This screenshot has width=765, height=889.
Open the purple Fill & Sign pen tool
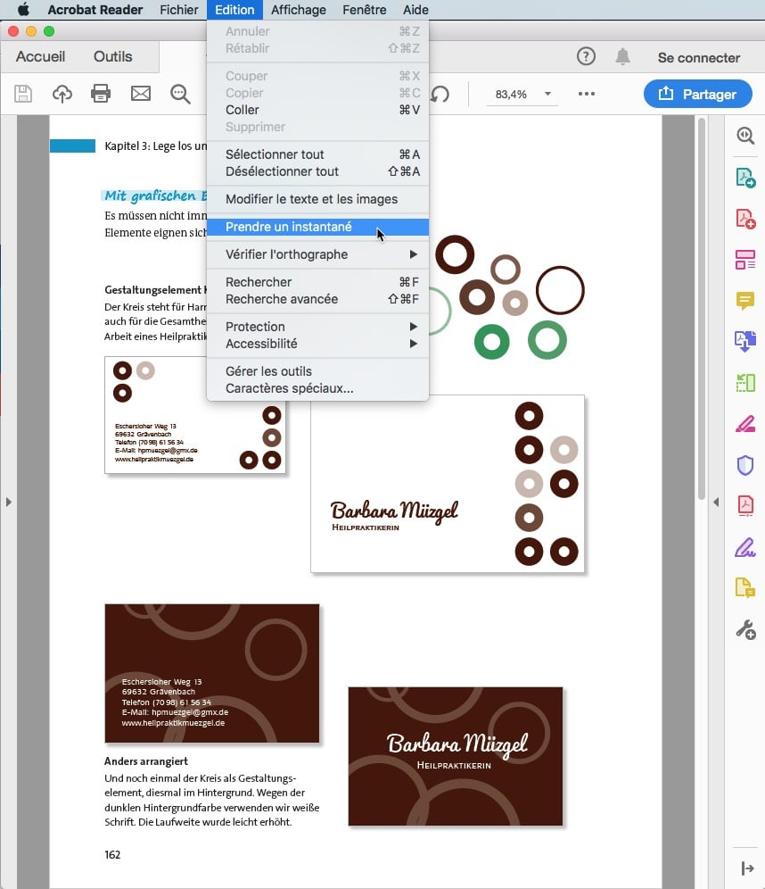click(x=744, y=547)
